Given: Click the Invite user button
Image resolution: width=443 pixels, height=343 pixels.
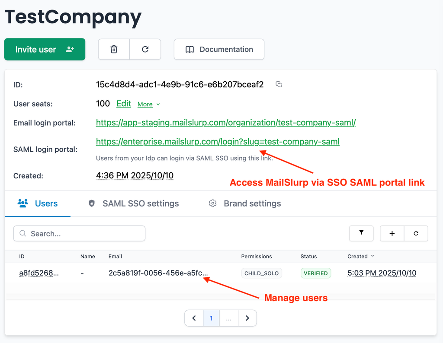Looking at the screenshot, I should pyautogui.click(x=45, y=49).
